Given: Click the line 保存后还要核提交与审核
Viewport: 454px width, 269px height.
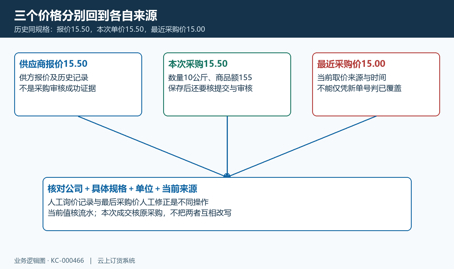Looking at the screenshot, I should [210, 88].
